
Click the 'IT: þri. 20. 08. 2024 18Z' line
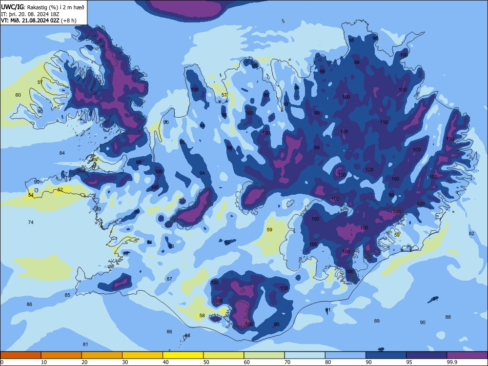[30, 14]
